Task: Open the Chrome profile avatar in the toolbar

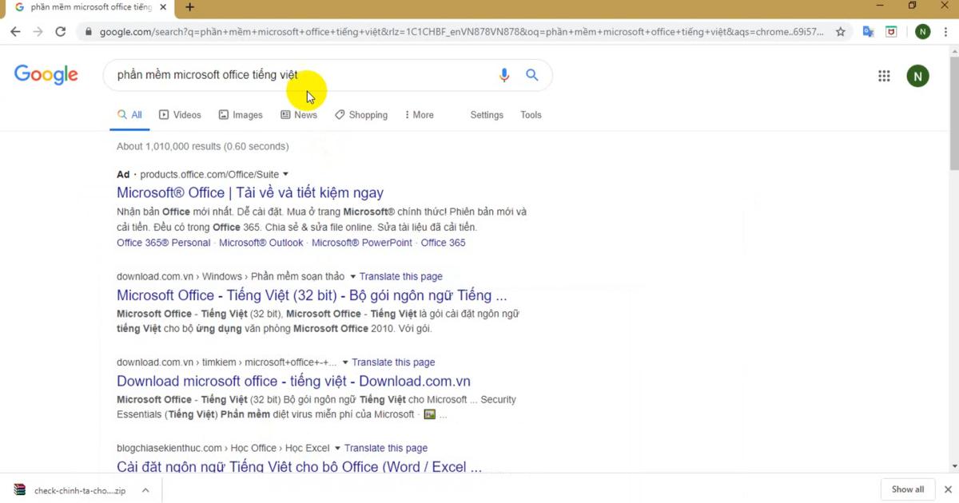Action: pos(922,32)
